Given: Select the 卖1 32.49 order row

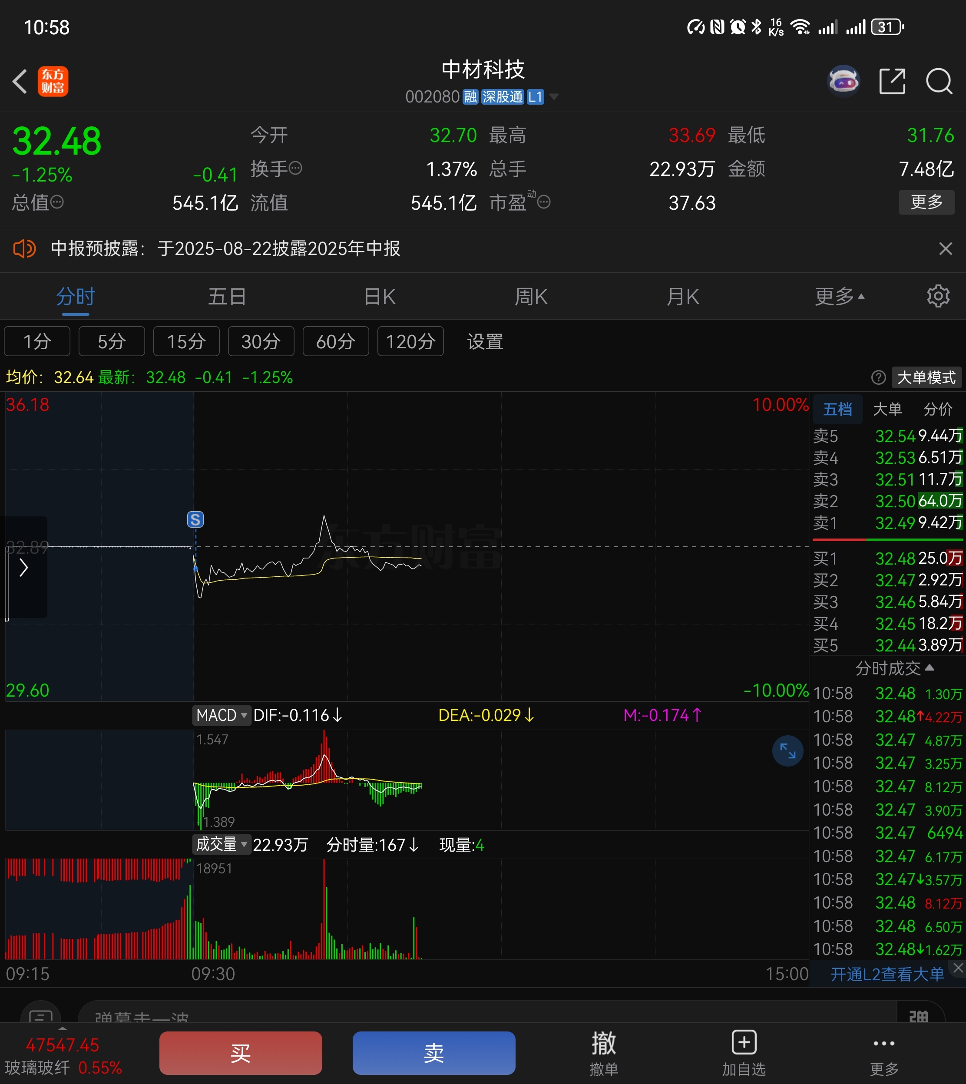Looking at the screenshot, I should [x=887, y=522].
